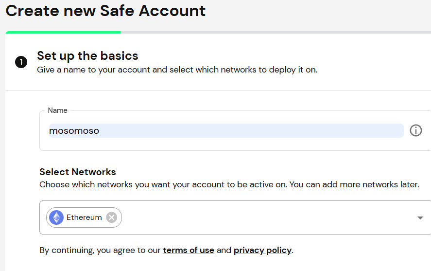Click the step 1 number badge
This screenshot has width=431, height=271.
point(21,62)
